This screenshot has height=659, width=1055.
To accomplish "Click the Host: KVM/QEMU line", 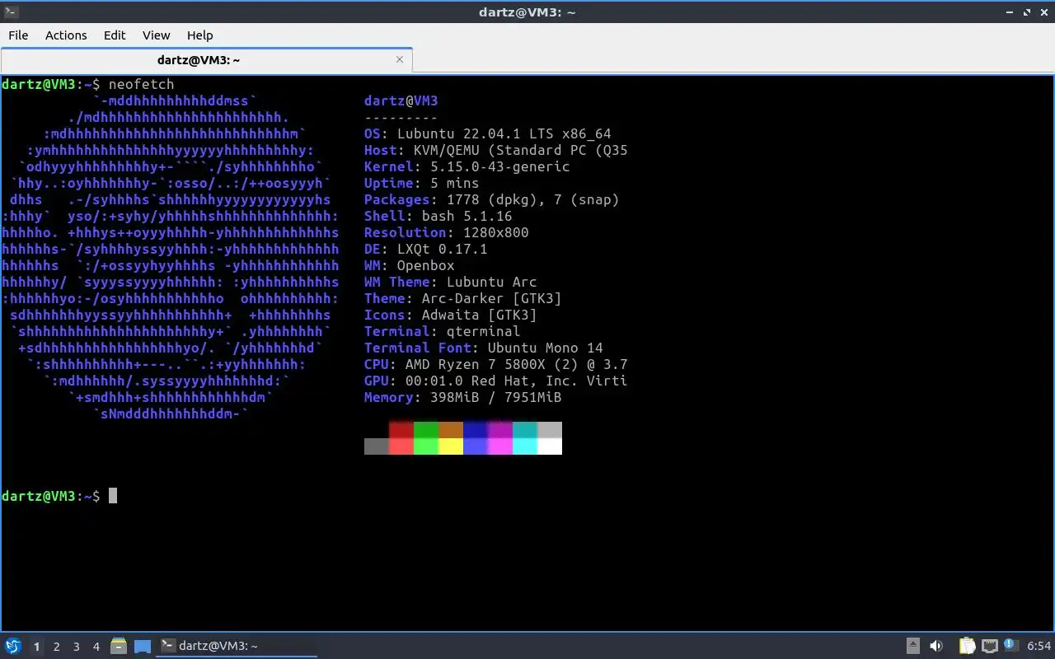I will pos(496,150).
